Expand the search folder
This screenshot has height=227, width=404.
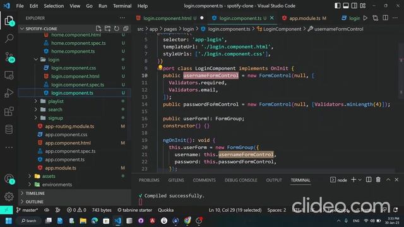point(36,109)
